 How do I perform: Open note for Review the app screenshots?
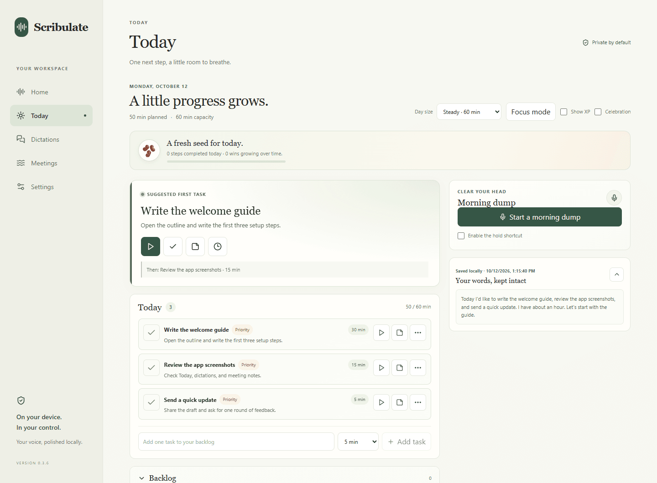[x=400, y=368]
